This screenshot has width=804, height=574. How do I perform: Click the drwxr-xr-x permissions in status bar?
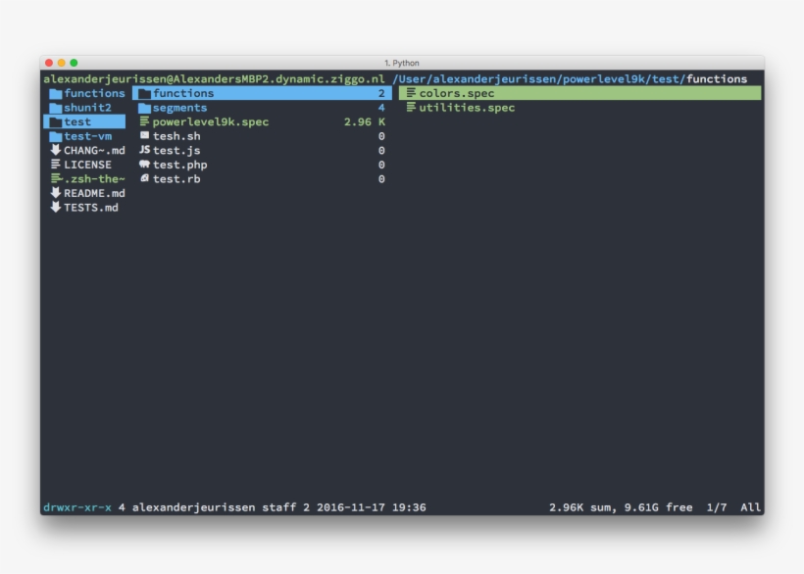tap(77, 507)
